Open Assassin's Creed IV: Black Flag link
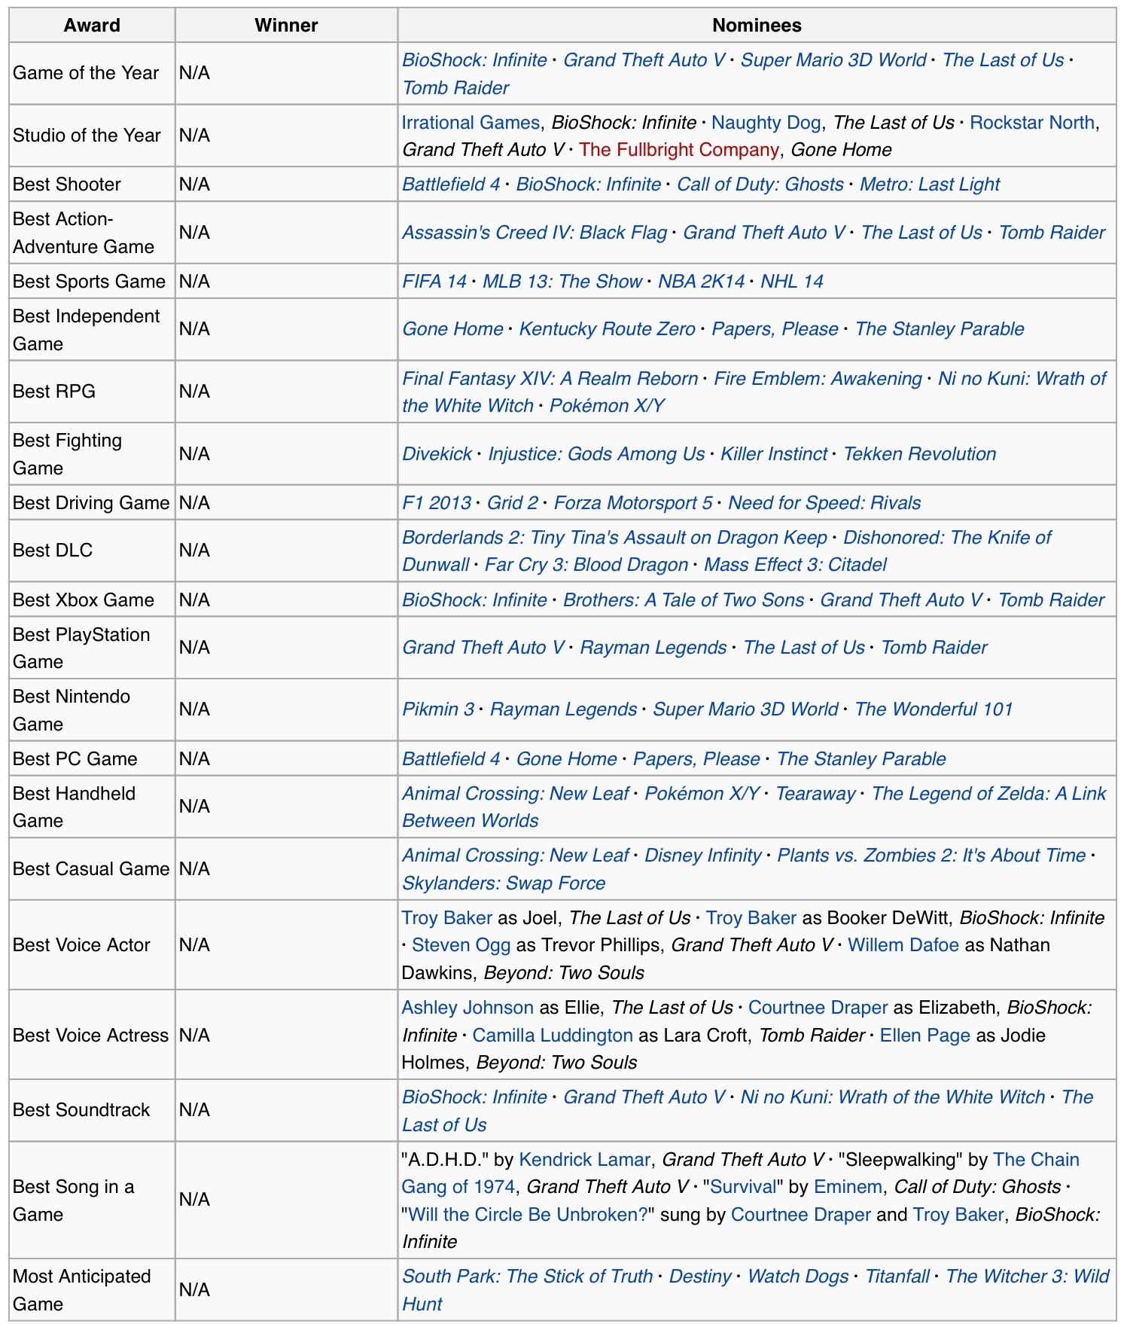 coord(535,233)
